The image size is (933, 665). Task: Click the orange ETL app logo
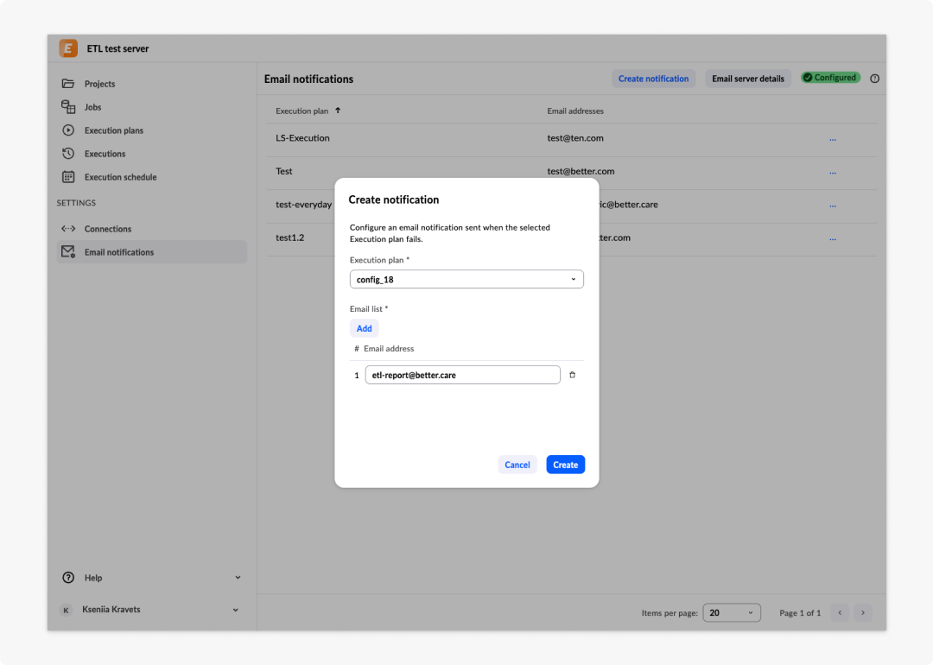[x=68, y=48]
